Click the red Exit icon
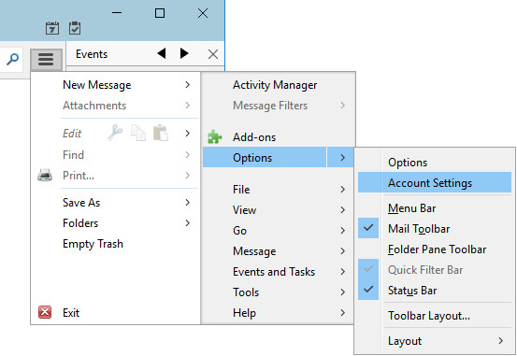Screen dimensions: 517x356 pos(45,312)
